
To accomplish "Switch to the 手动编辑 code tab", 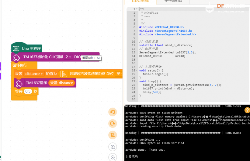I will point(173,1).
